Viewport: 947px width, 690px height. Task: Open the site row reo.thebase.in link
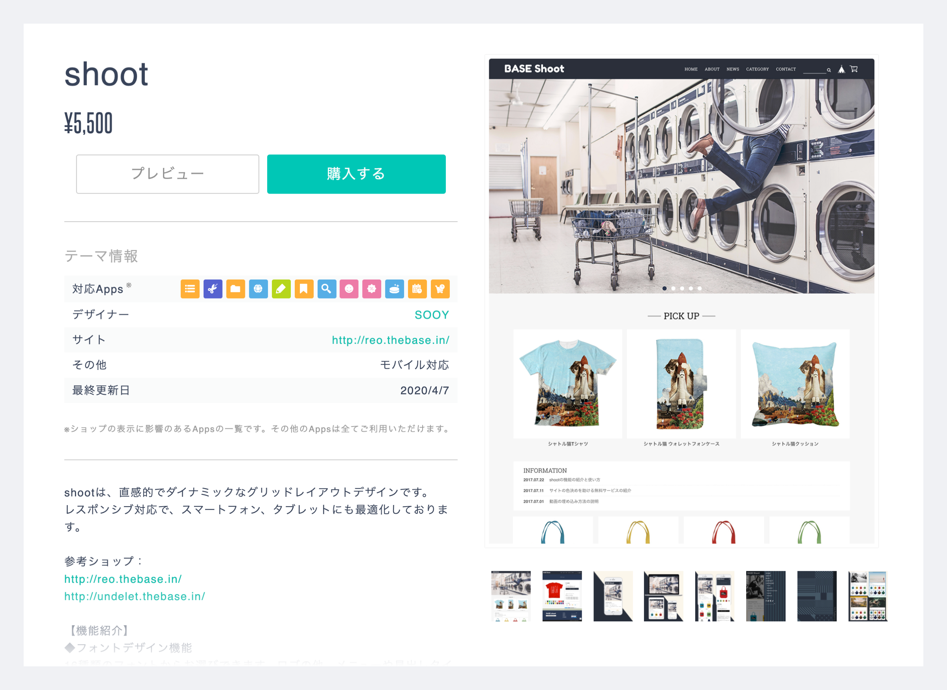pos(390,340)
